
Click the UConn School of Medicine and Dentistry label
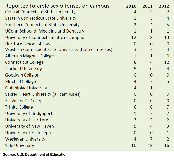point(45,31)
